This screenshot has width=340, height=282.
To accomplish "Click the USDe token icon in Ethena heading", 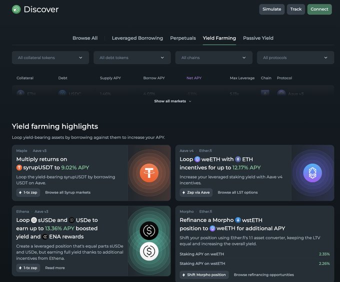I will click(72, 220).
